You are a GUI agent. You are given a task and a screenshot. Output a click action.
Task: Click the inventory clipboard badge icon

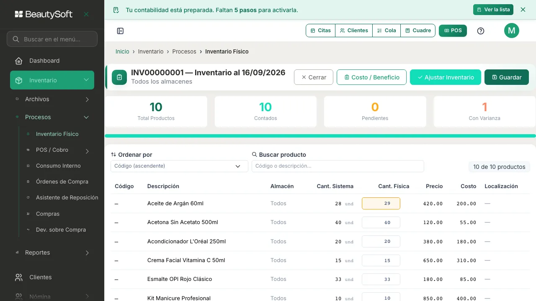(119, 77)
